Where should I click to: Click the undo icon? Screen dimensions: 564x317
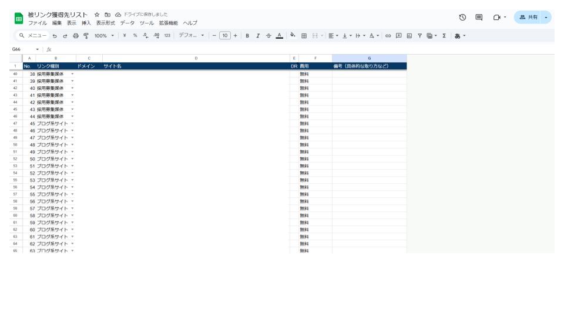click(x=55, y=36)
